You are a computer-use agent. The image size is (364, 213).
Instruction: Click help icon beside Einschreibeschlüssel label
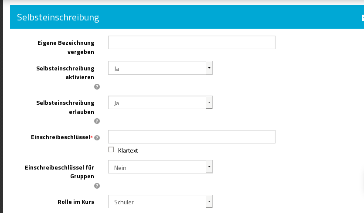97,138
